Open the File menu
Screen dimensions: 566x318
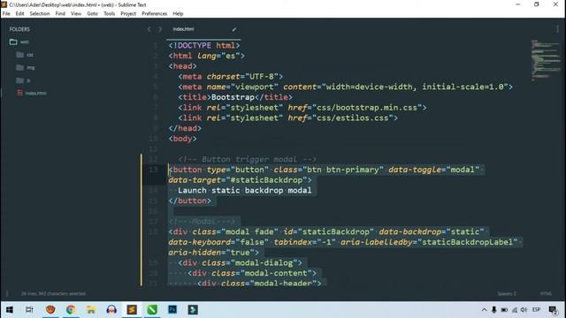coord(6,14)
